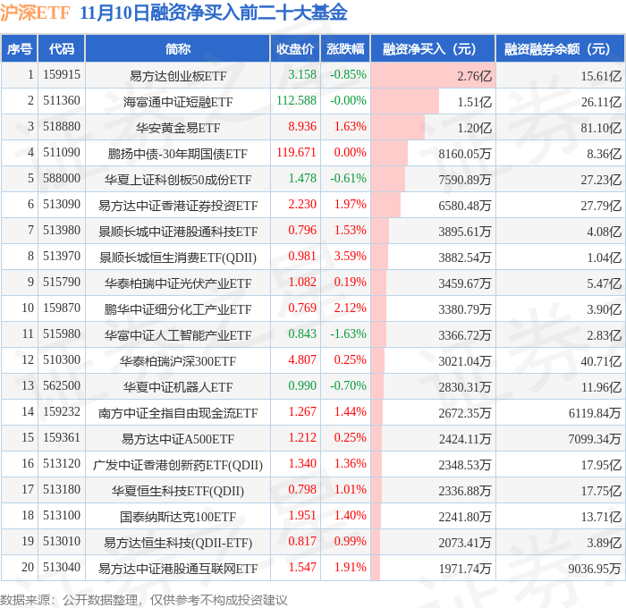Select fund name 南方中证全指自由现金流ETF

pos(178,413)
